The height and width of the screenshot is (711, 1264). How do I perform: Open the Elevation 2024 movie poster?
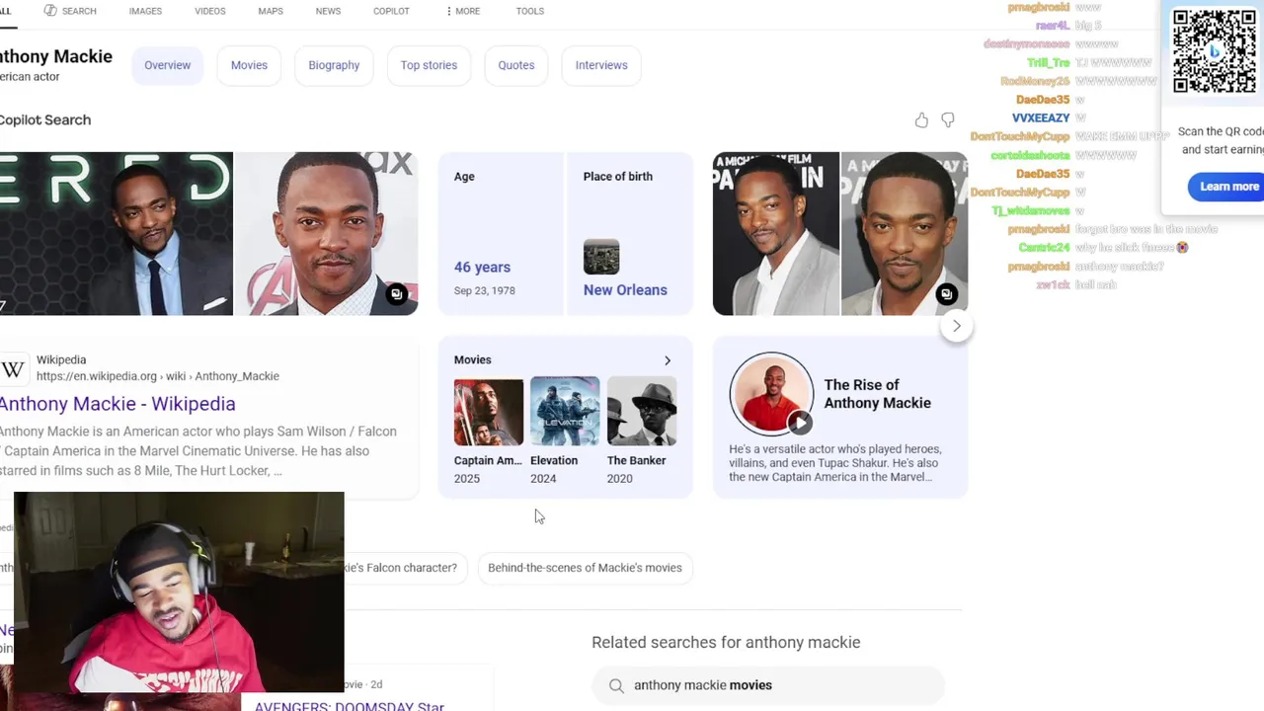[x=565, y=412]
